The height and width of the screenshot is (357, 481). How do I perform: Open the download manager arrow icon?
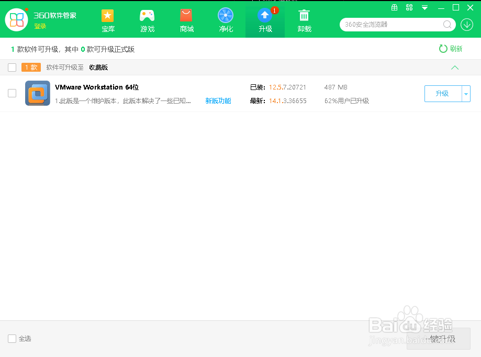[466, 25]
